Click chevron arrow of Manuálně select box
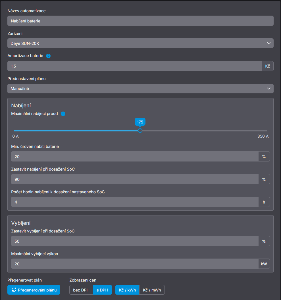This screenshot has width=281, height=300. coord(268,89)
